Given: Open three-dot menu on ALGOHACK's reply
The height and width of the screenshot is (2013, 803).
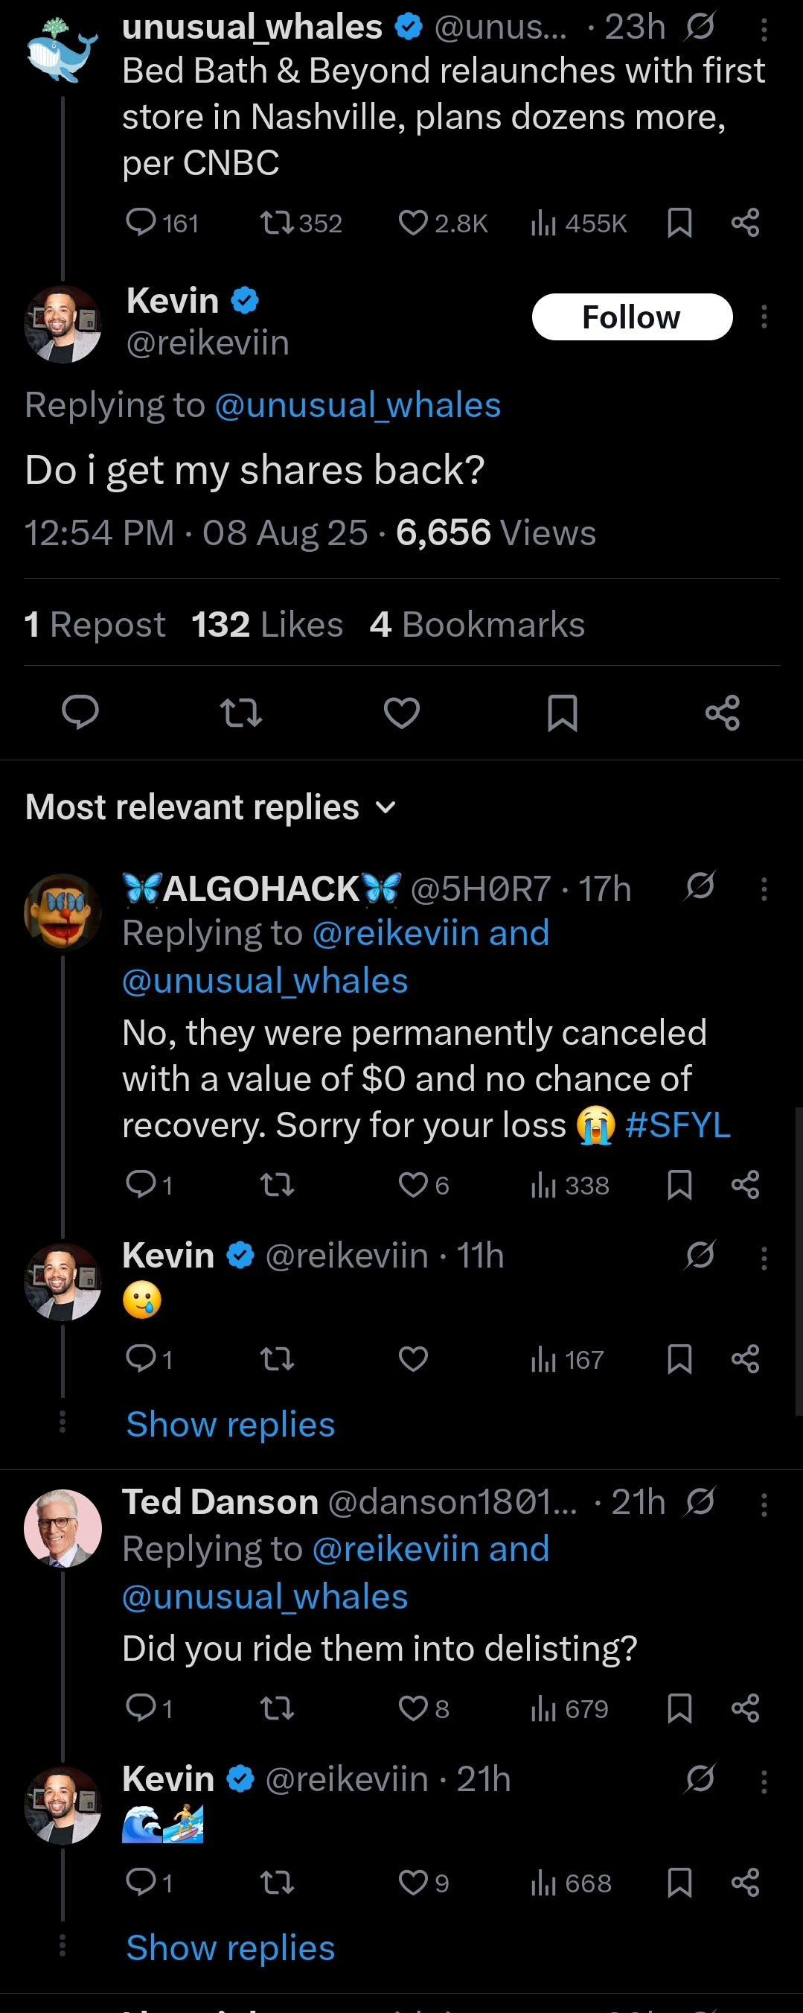Looking at the screenshot, I should [764, 888].
